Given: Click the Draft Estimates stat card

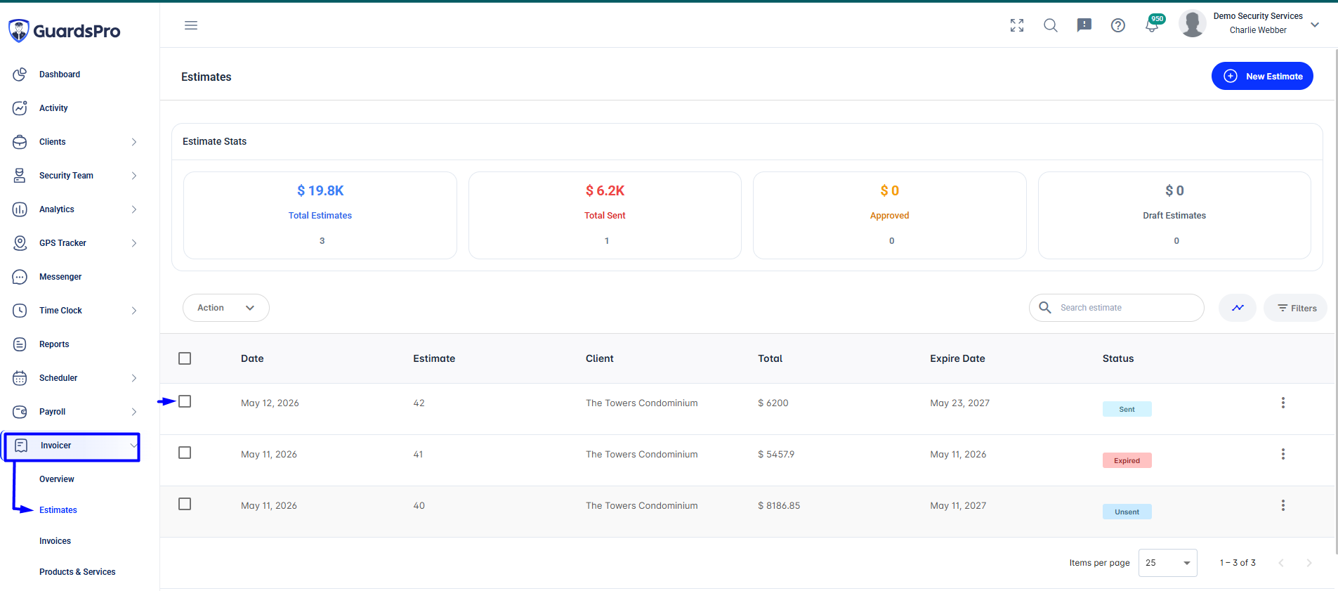Looking at the screenshot, I should pyautogui.click(x=1174, y=215).
